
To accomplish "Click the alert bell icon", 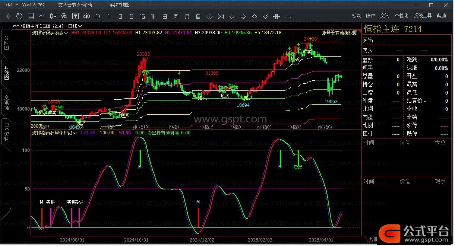I will click(98, 16).
